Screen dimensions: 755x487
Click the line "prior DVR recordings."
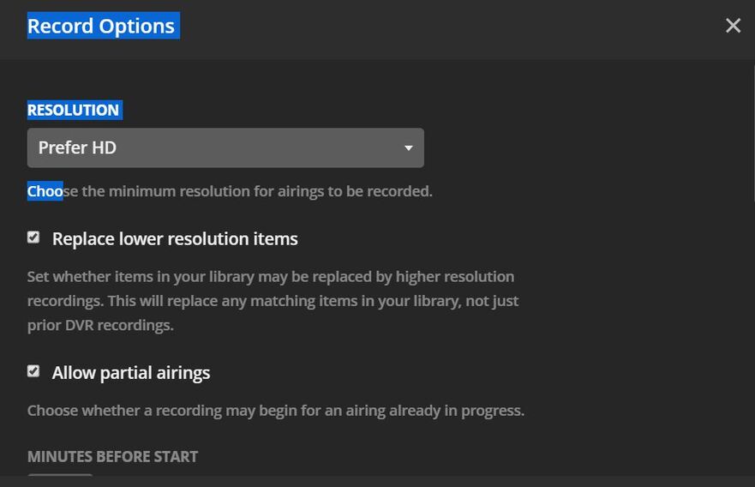coord(100,325)
